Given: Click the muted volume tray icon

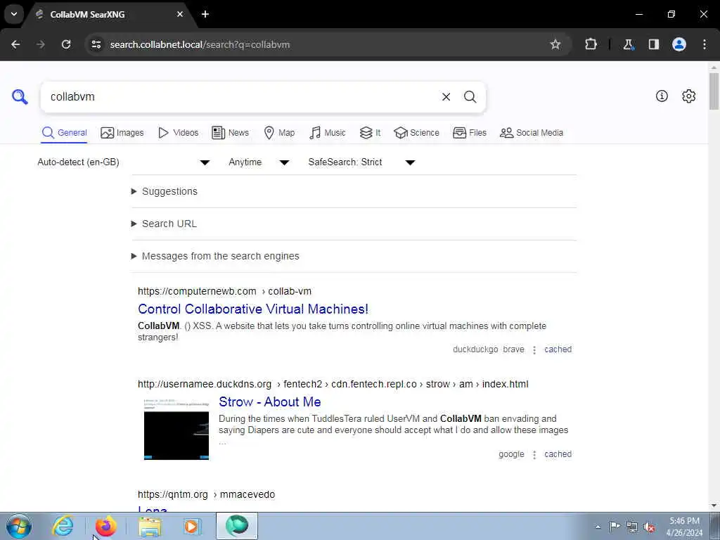Looking at the screenshot, I should [649, 527].
